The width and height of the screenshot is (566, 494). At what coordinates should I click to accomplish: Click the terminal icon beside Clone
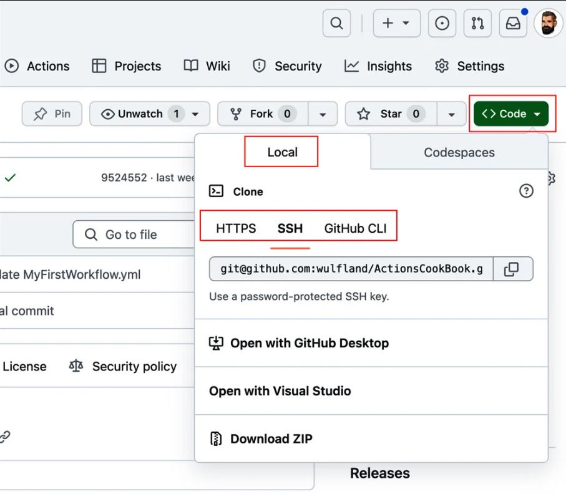pos(216,191)
